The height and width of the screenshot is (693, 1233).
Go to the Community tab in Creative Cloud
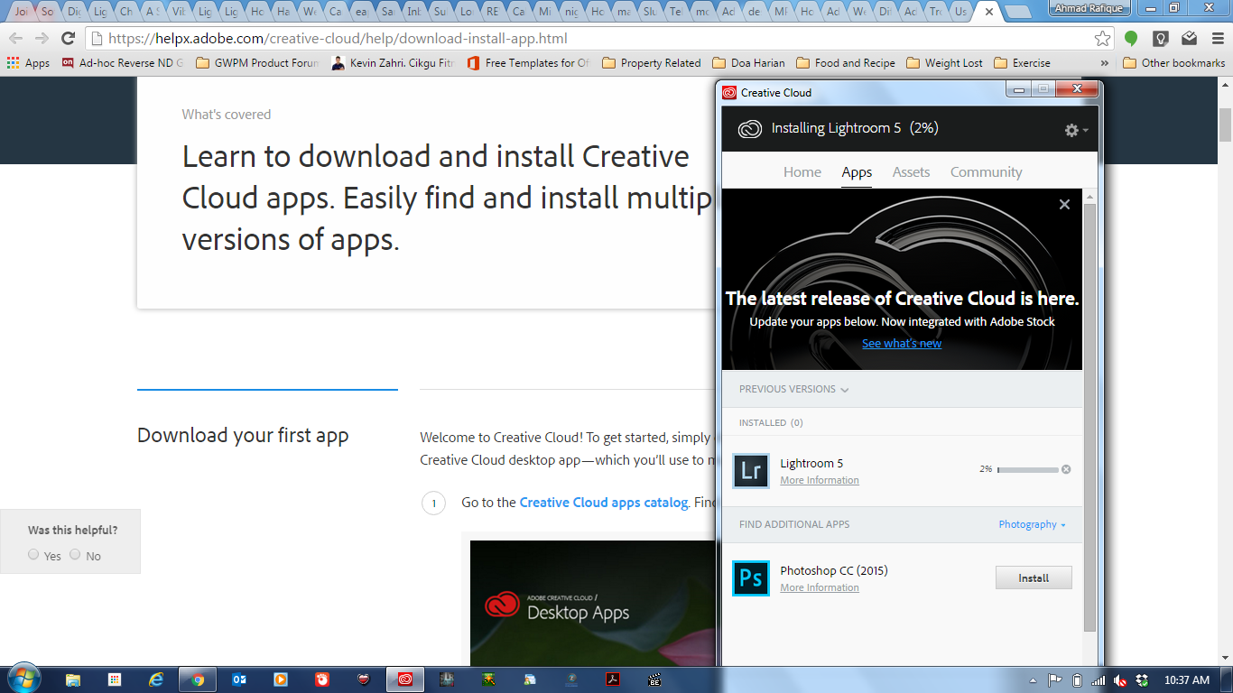(986, 172)
